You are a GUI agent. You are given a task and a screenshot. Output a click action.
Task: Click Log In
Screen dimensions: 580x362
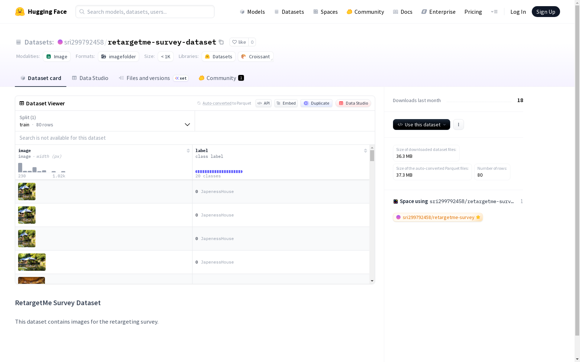click(518, 12)
